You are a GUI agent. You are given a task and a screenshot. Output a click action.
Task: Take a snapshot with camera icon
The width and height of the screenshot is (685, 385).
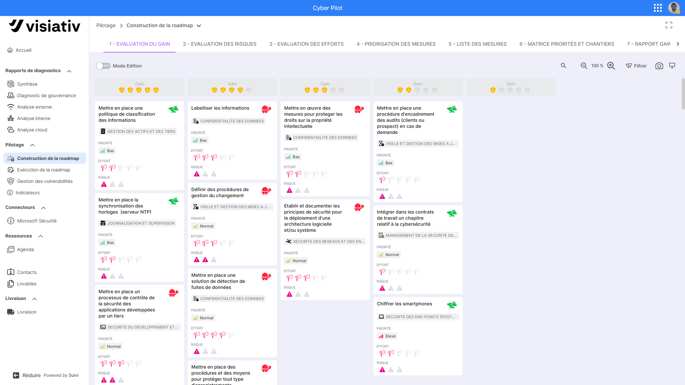(x=659, y=66)
